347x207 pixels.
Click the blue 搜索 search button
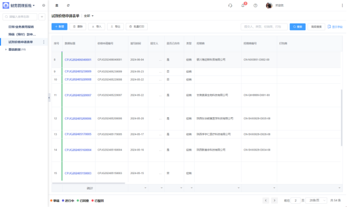pyautogui.click(x=298, y=27)
